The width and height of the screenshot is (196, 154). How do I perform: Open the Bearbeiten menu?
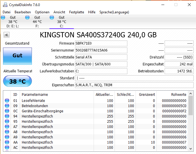[23, 12]
